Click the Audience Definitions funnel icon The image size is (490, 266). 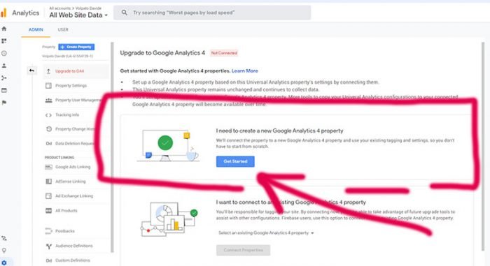pyautogui.click(x=49, y=246)
